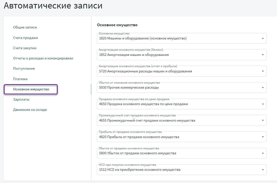The image size is (277, 183).
Task: Open the Платежи section
Action: coord(20,79)
